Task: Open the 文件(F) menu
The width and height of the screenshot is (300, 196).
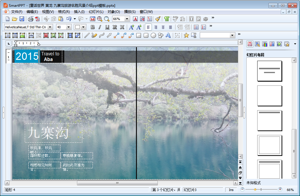Action: pyautogui.click(x=17, y=12)
